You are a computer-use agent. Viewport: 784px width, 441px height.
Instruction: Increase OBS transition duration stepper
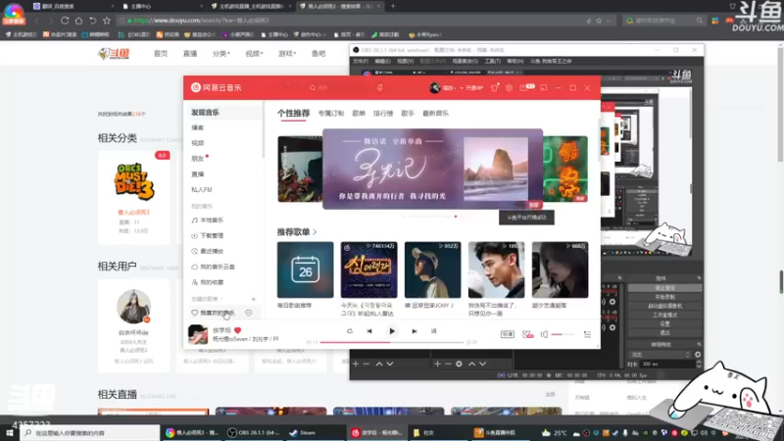click(x=699, y=362)
